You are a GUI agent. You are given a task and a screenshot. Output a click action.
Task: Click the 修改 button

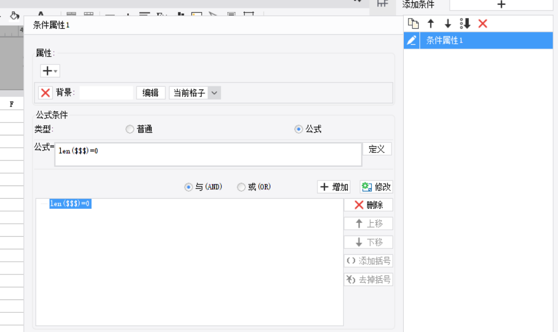(x=376, y=187)
